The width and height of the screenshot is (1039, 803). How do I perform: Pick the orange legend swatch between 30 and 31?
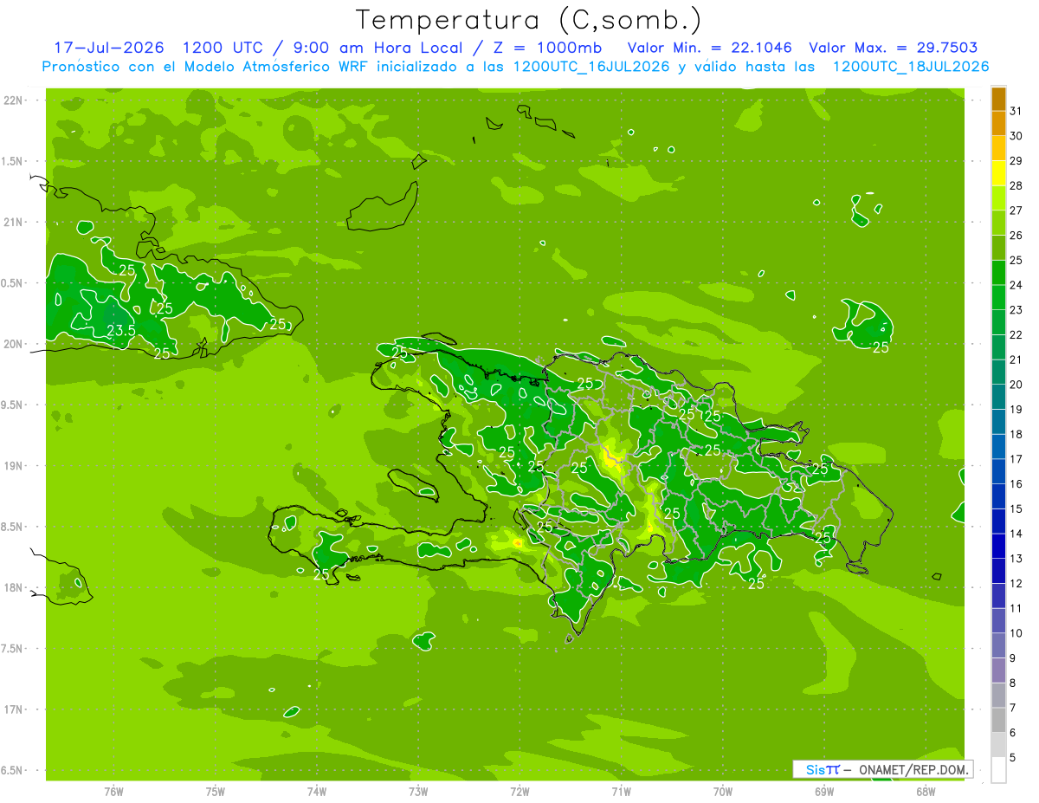[x=998, y=124]
